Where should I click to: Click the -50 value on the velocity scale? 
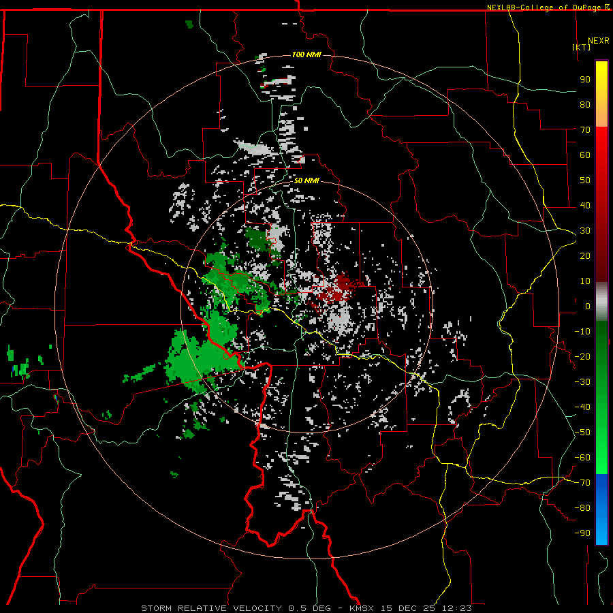tap(582, 433)
